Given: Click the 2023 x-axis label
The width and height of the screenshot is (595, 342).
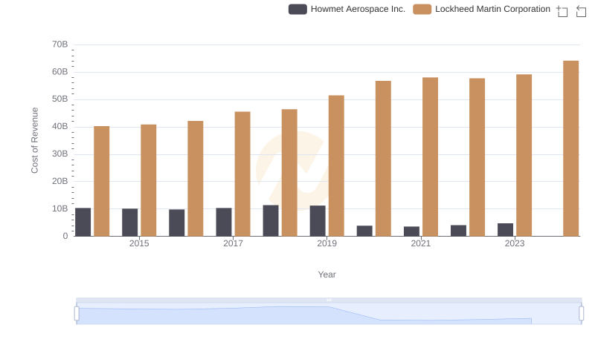Looking at the screenshot, I should (515, 243).
